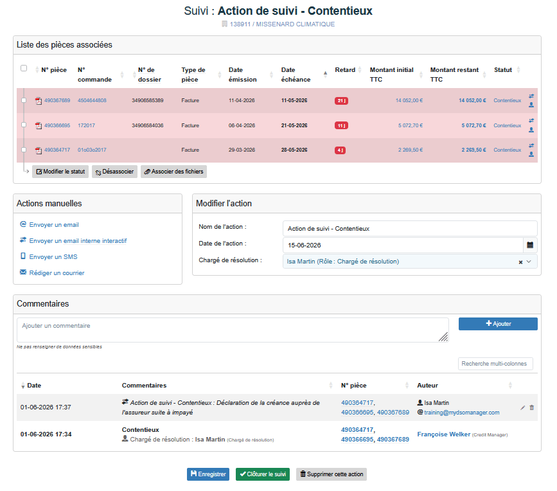The image size is (557, 491).
Task: Open the Chargé de résolution dropdown
Action: 529,262
